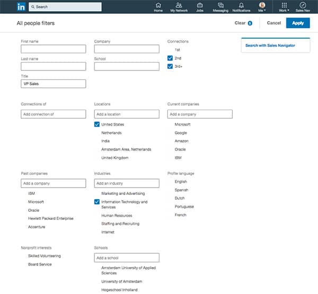This screenshot has width=318, height=294.
Task: Select Spanish profile language
Action: point(181,190)
